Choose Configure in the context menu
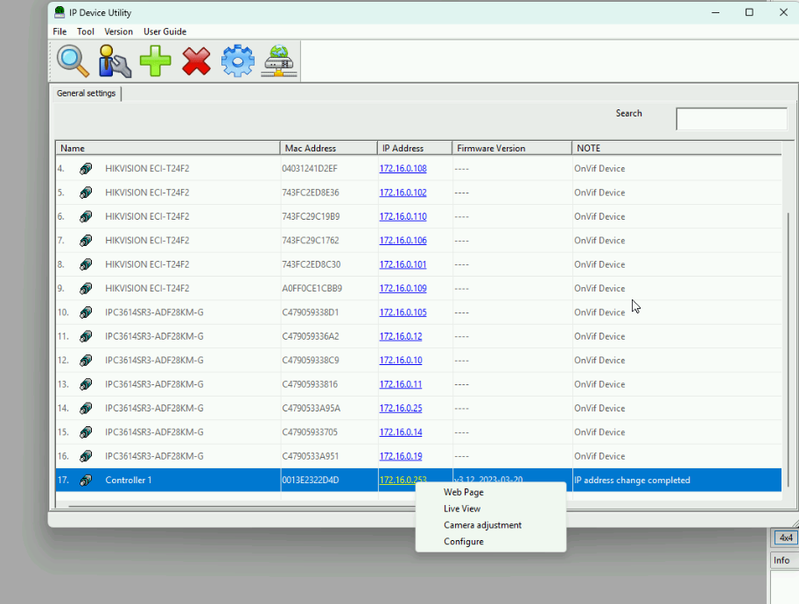Viewport: 799px width, 604px height. pos(463,542)
